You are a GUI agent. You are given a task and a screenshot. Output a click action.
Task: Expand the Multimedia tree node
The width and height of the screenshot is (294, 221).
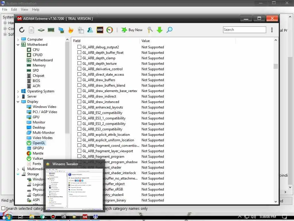click(18, 169)
